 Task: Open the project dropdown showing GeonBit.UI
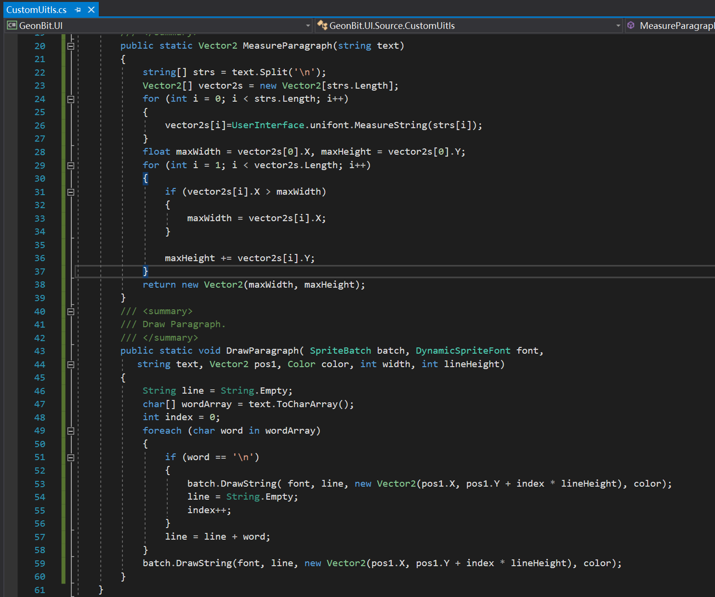tap(308, 25)
